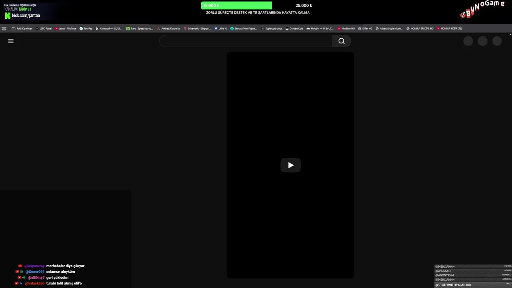This screenshot has width=512, height=288.
Task: Open the browser apps grid icon
Action: click(4, 28)
